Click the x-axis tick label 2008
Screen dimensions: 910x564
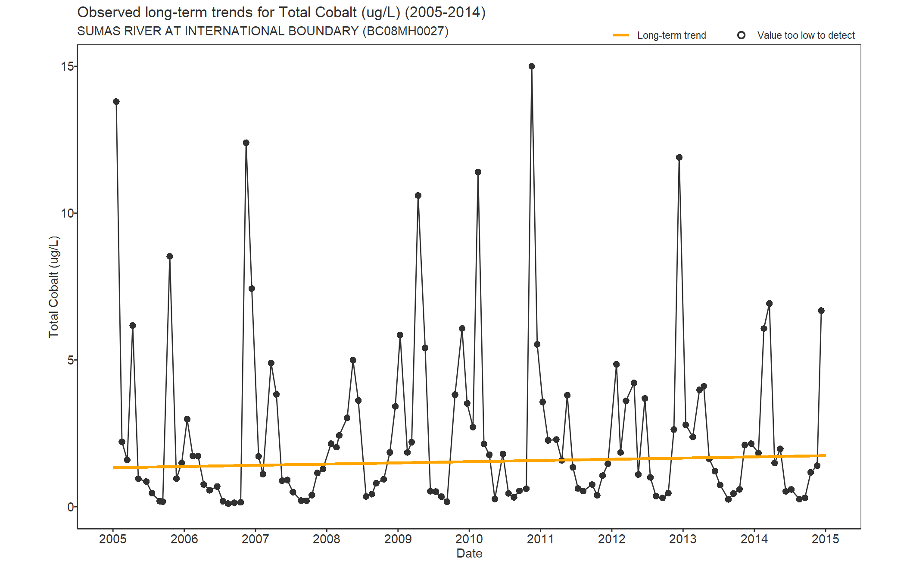click(x=327, y=539)
